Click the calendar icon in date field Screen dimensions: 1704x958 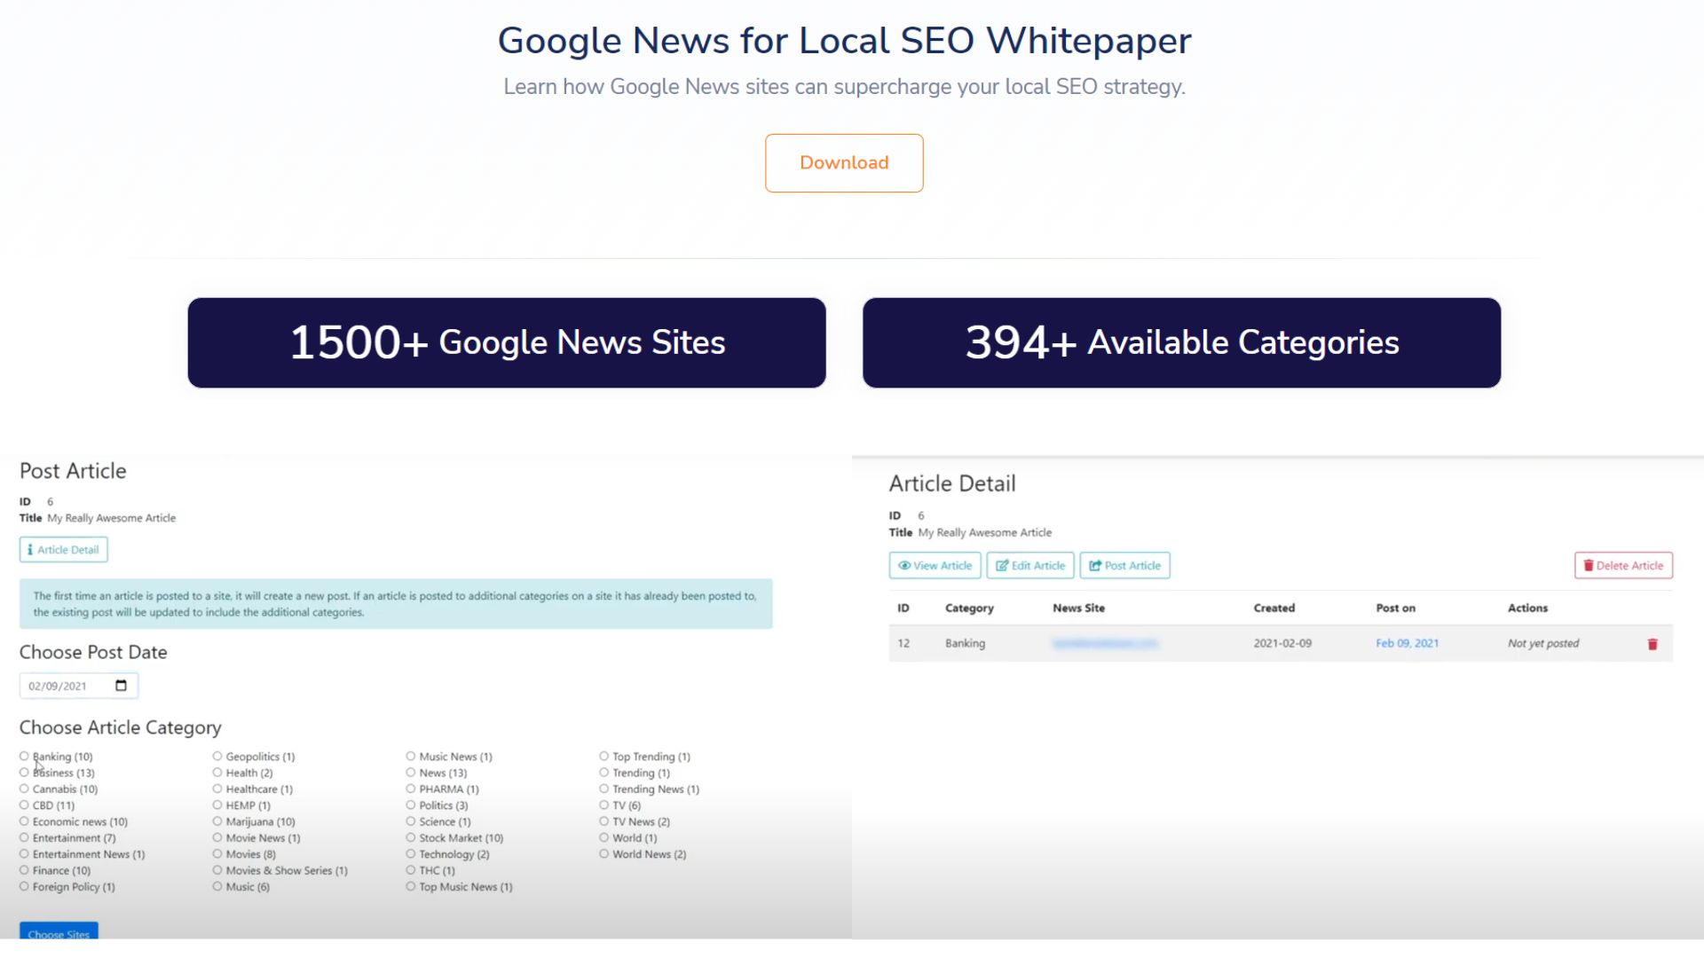tap(122, 686)
